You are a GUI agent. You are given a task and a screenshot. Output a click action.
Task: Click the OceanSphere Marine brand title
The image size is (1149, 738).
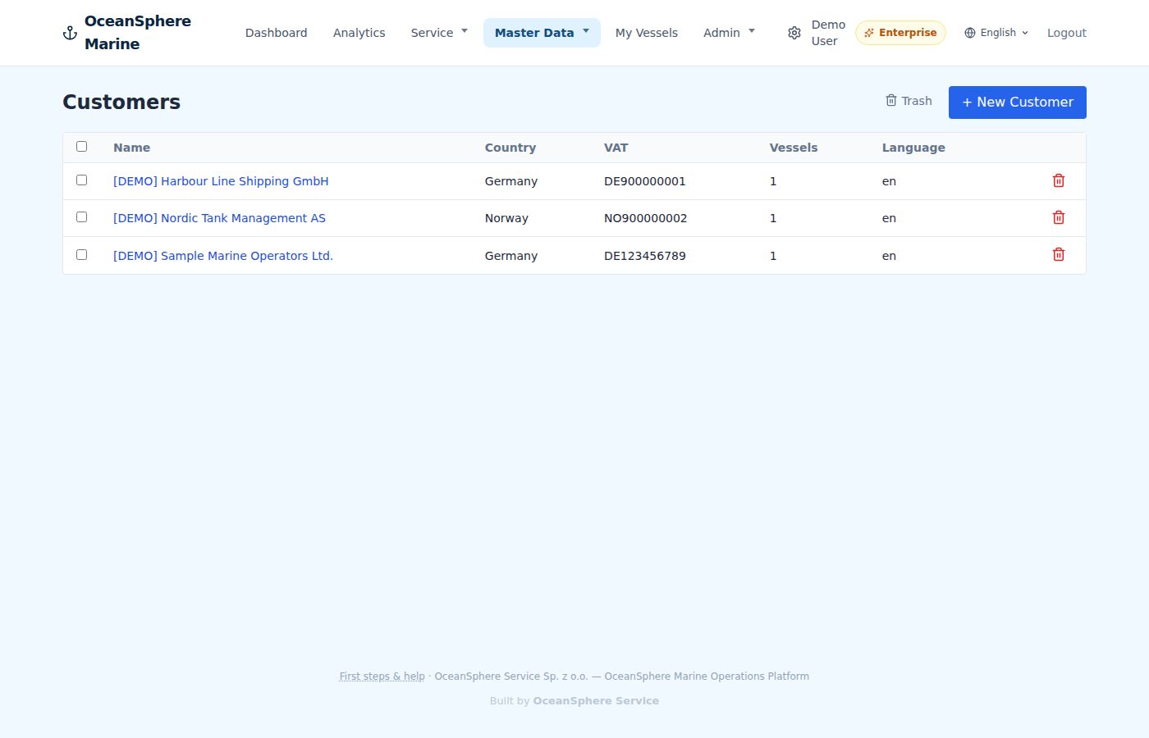(x=138, y=33)
